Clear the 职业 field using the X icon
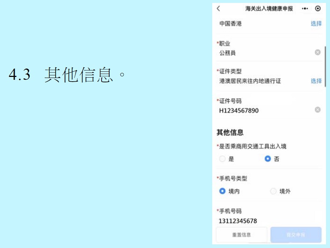This screenshot has width=330, height=248. [x=318, y=52]
